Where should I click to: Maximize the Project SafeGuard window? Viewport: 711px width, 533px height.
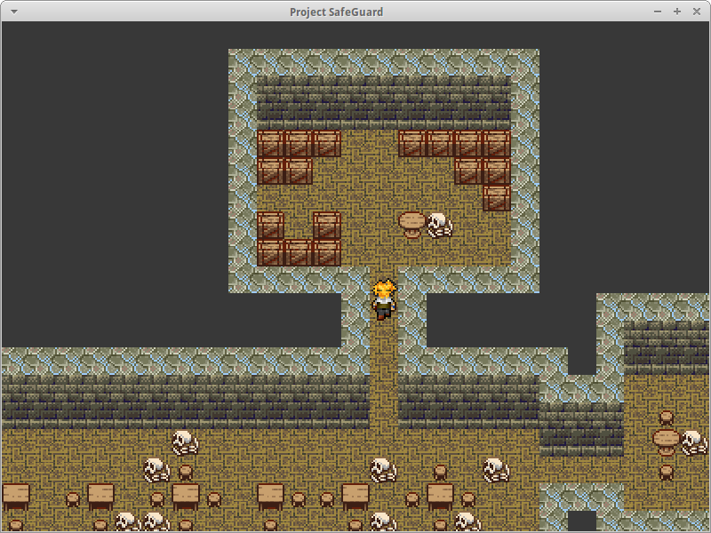[676, 12]
